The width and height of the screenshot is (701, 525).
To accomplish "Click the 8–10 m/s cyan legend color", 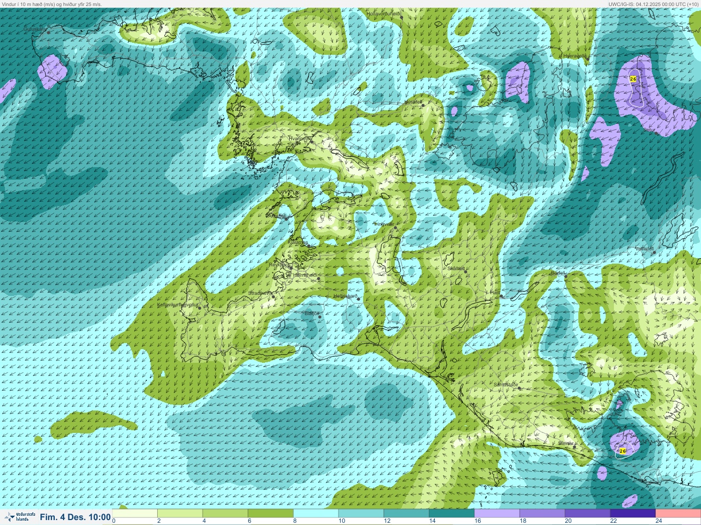I will 317,513.
